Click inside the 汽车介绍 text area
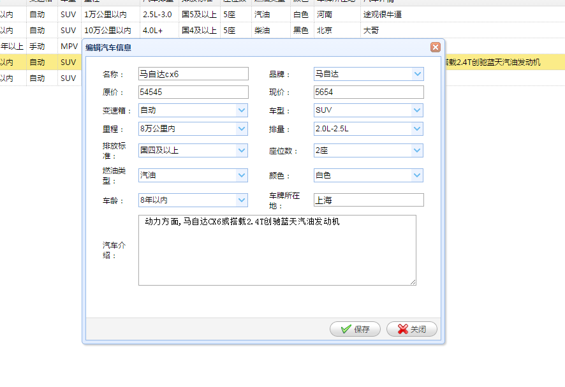This screenshot has width=565, height=387. (x=277, y=250)
